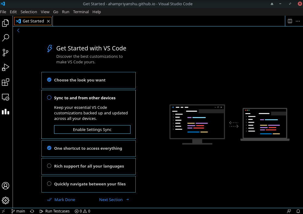
Task: Open the Manage gear icon
Action: [6, 200]
